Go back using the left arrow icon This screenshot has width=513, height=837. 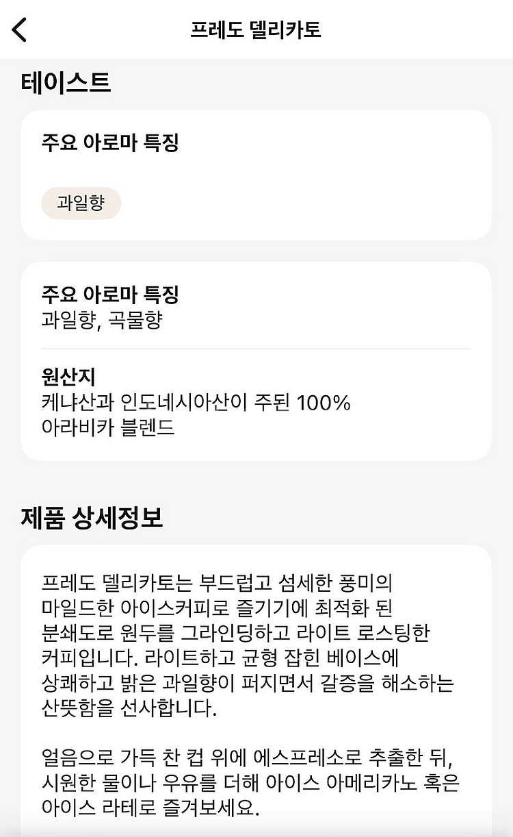(20, 29)
